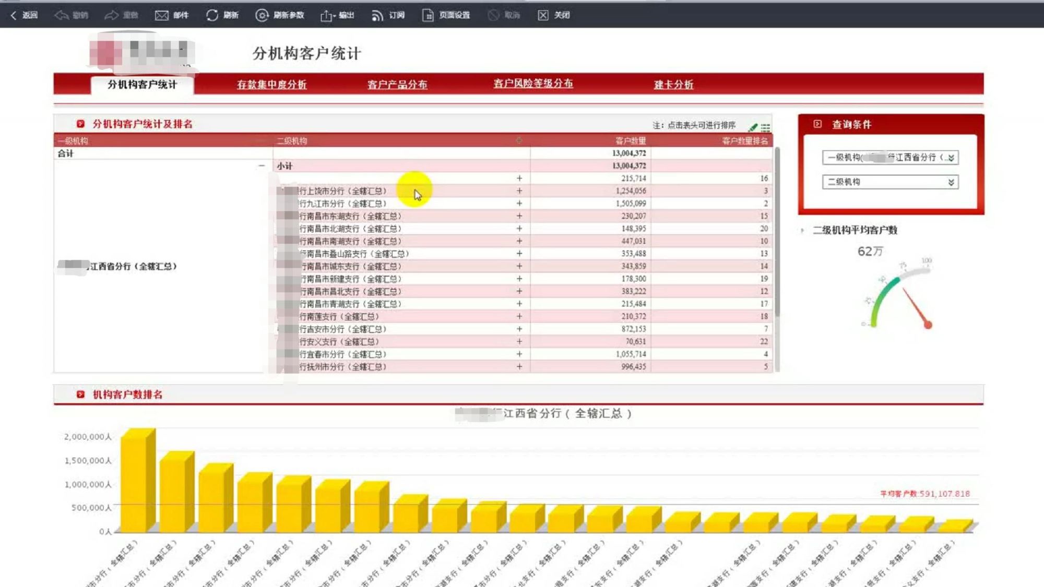Open the 客户产品分布 link
This screenshot has height=587, width=1044.
point(397,85)
